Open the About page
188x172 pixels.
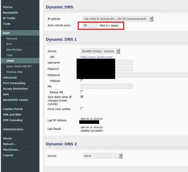(x=8, y=139)
